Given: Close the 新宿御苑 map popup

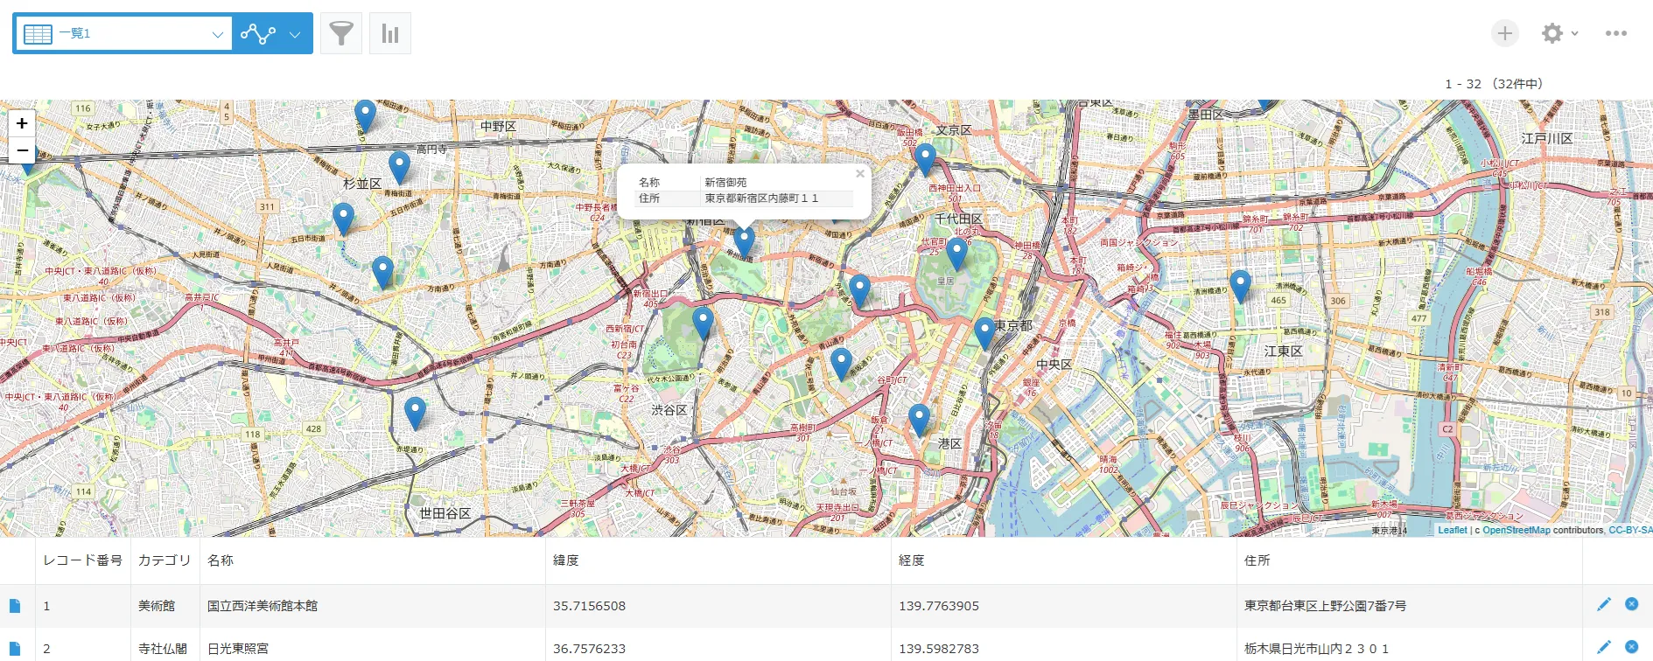Looking at the screenshot, I should pyautogui.click(x=859, y=174).
